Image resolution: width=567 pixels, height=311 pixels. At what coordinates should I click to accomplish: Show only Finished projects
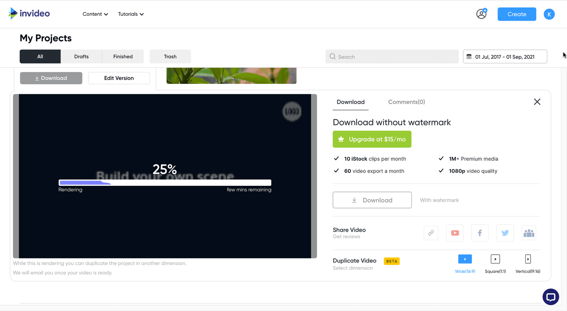[123, 56]
